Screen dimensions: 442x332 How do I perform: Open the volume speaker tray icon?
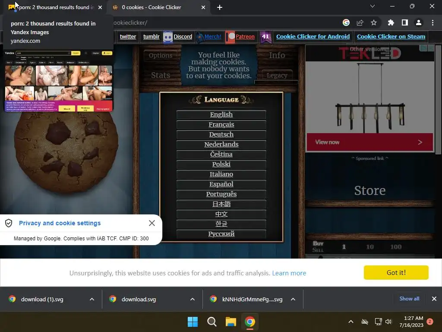[x=389, y=322]
